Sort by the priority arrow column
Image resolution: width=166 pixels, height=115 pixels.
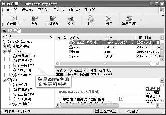click(65, 38)
